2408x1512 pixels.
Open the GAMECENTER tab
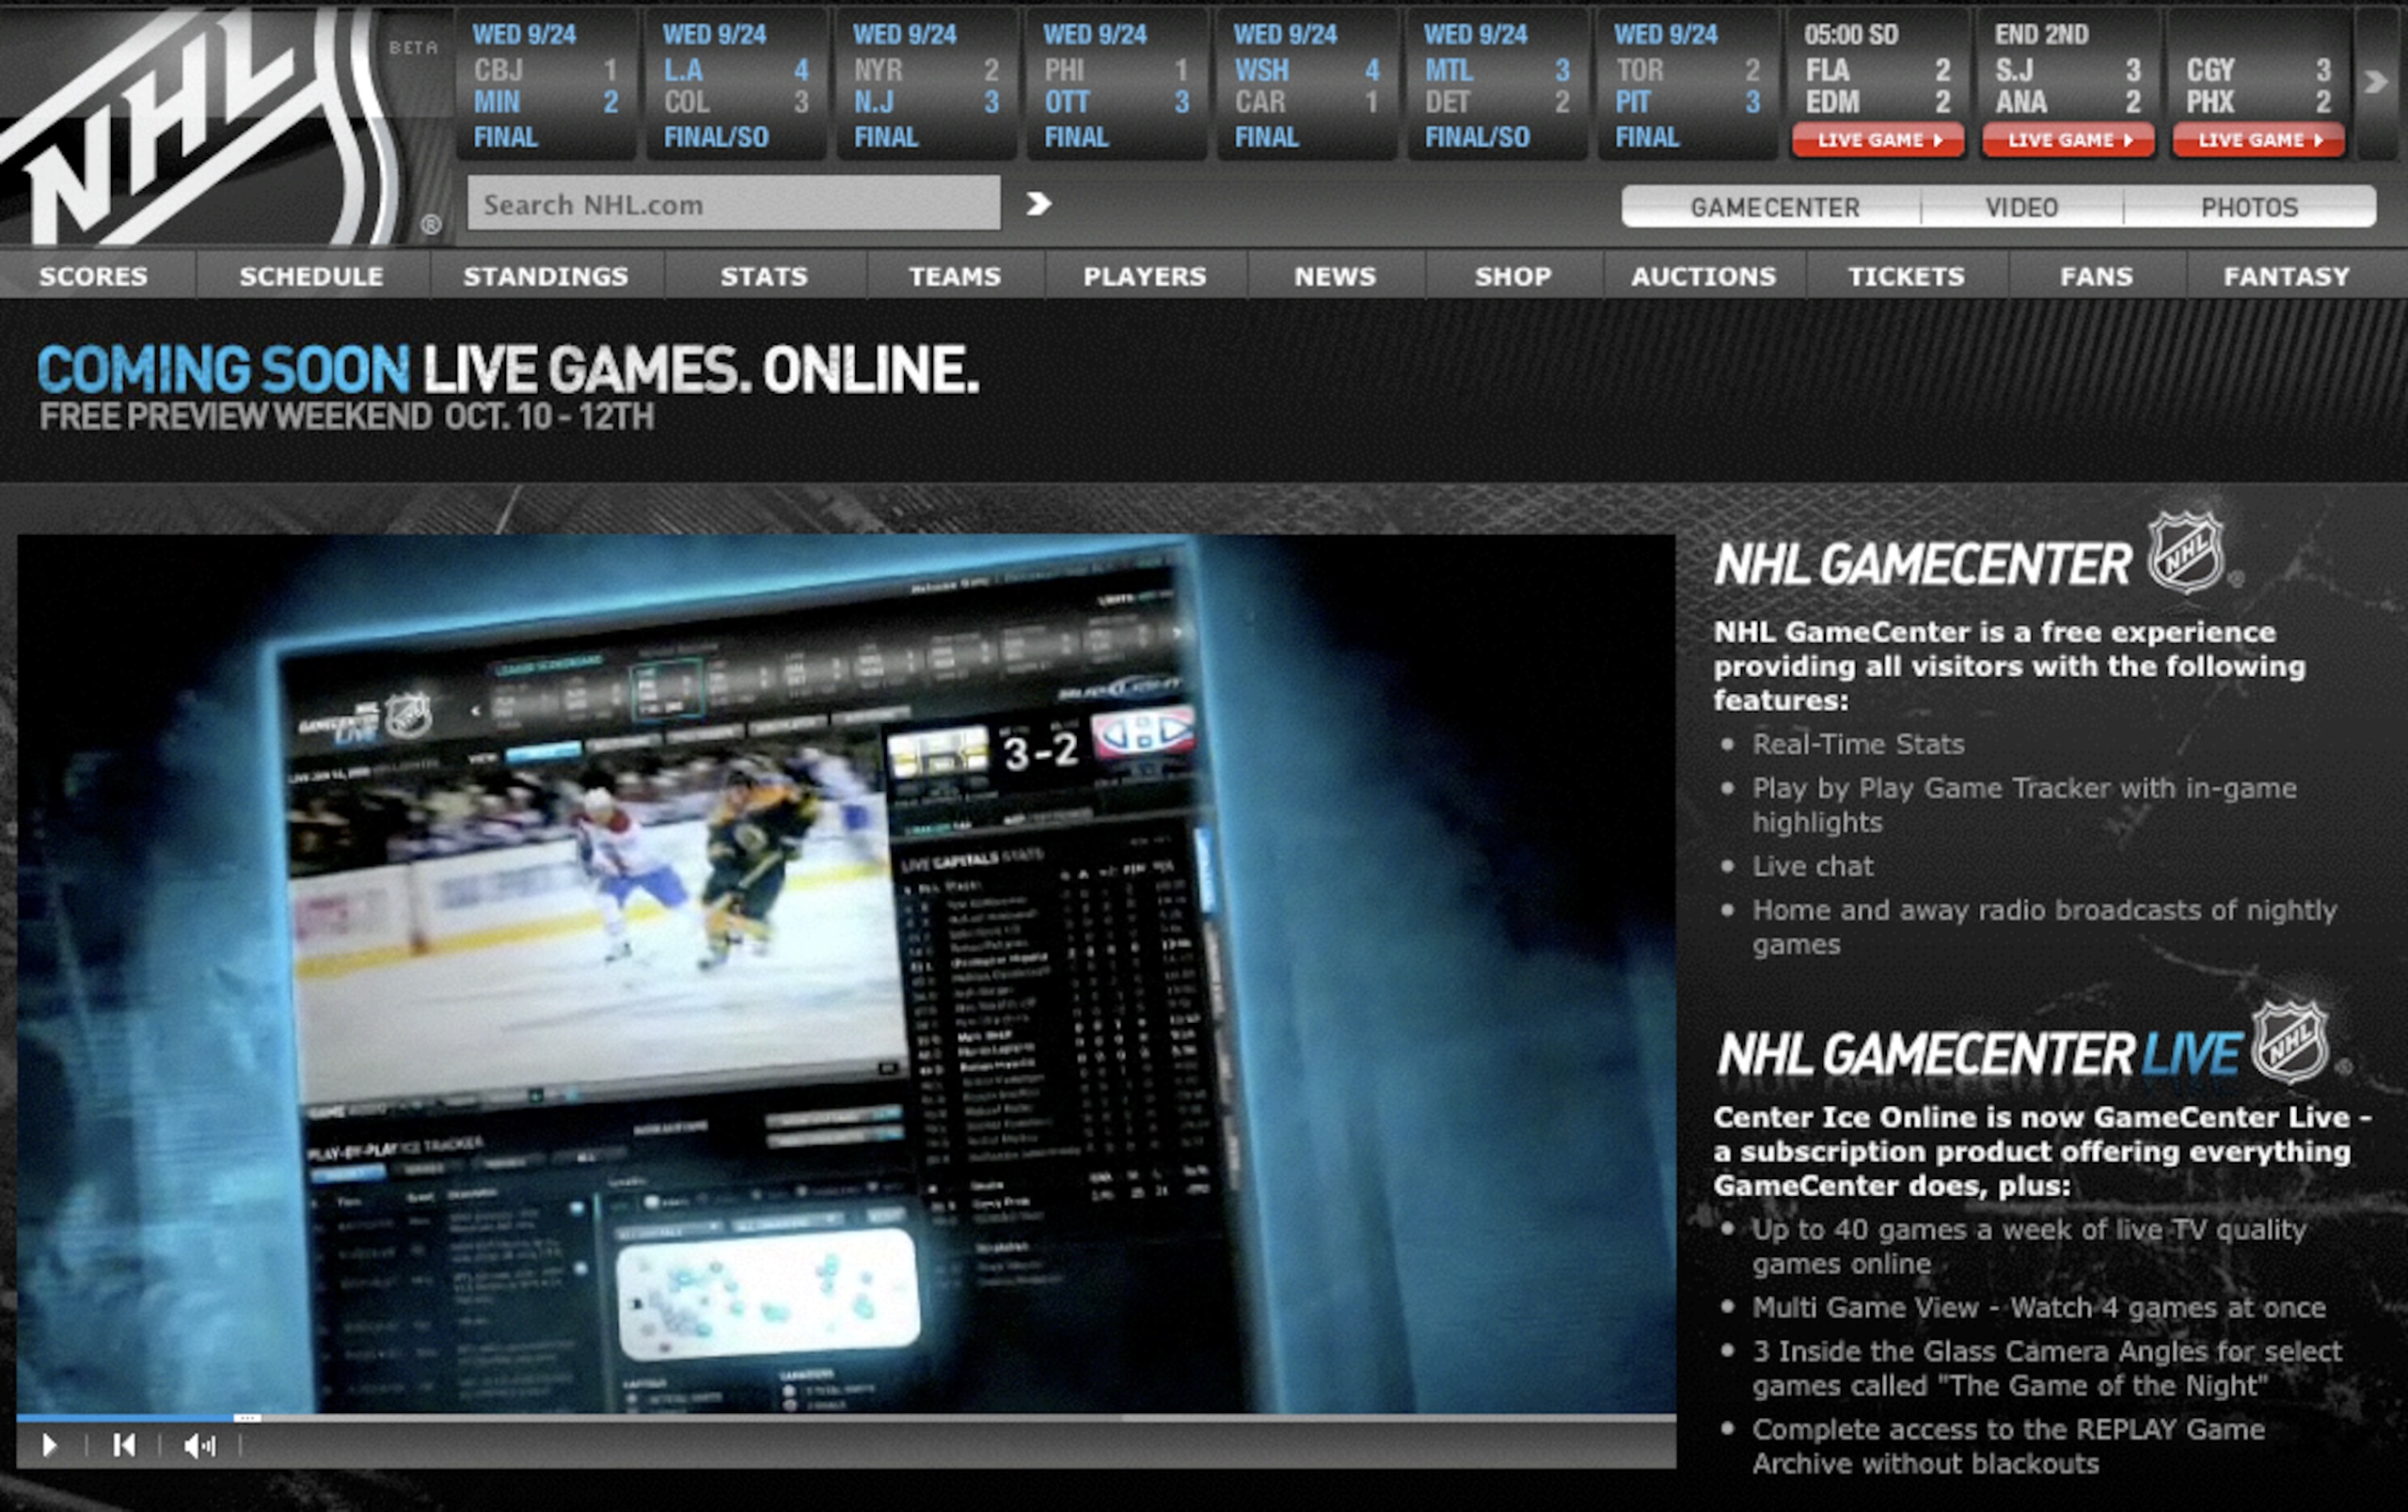click(1774, 207)
